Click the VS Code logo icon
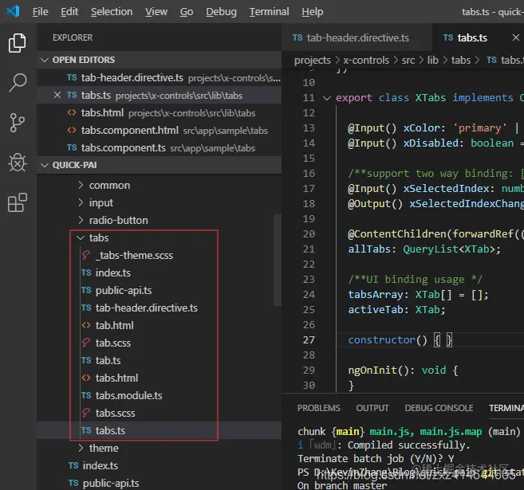The width and height of the screenshot is (524, 490). click(13, 11)
